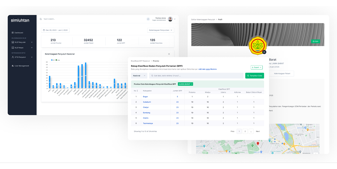Image resolution: width=337 pixels, height=169 pixels.
Task: Open the Nasional scope dropdown
Action: pos(139,76)
